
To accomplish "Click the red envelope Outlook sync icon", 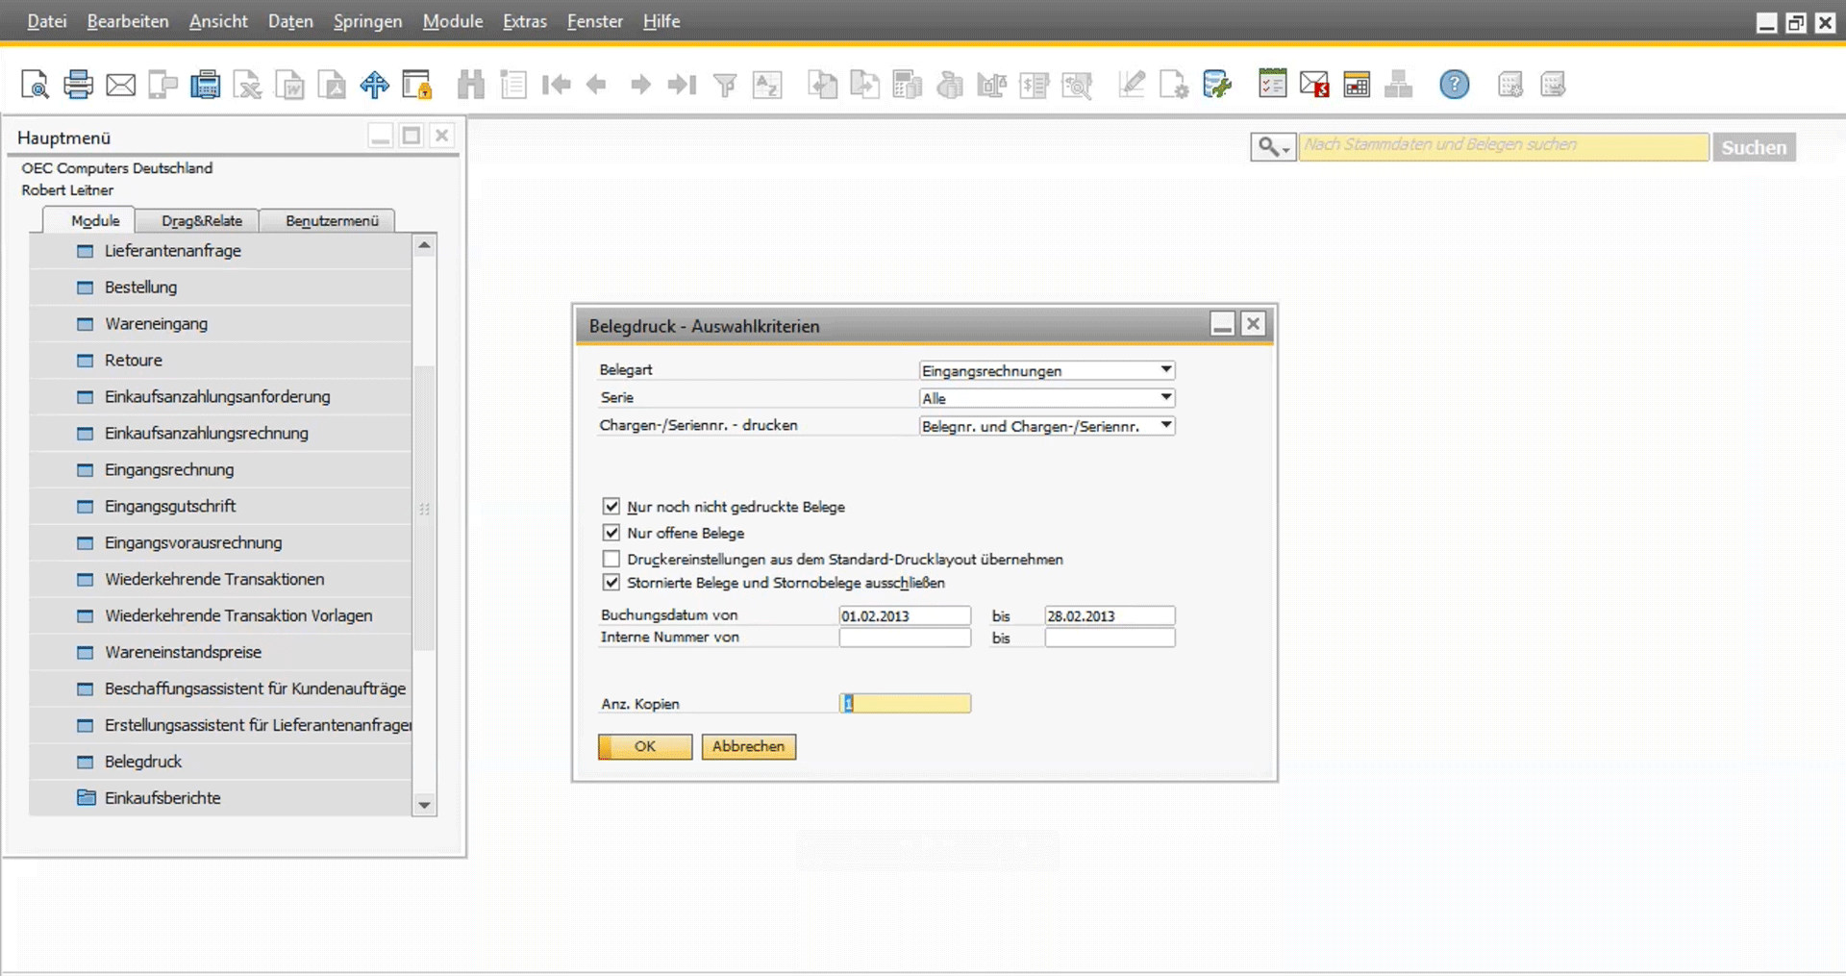I will coord(1314,85).
